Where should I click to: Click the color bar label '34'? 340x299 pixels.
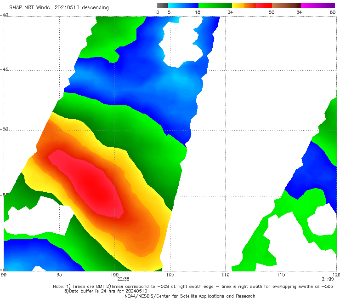[230, 12]
